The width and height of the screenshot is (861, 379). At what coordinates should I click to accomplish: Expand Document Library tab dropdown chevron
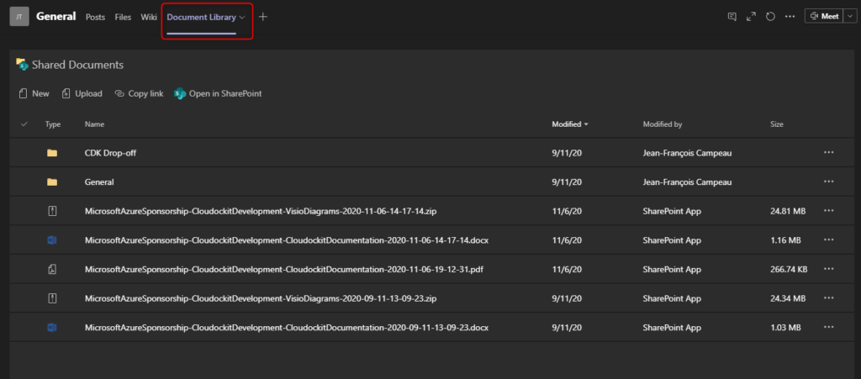[242, 17]
